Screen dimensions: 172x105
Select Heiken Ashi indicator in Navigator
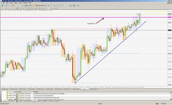coord(11,95)
